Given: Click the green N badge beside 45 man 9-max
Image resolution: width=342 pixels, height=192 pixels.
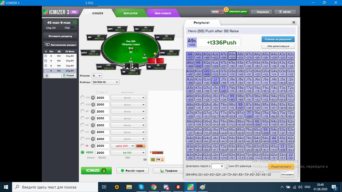Looking at the screenshot, I should [75, 22].
